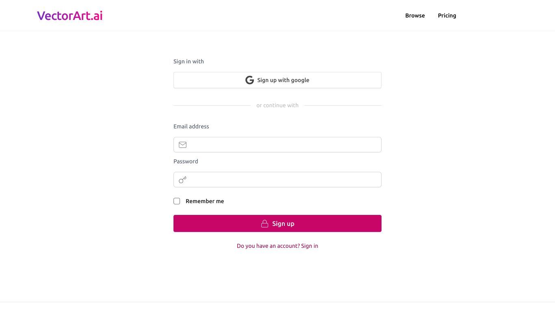Click the lock icon on Sign up button
Image resolution: width=555 pixels, height=312 pixels.
pos(264,223)
